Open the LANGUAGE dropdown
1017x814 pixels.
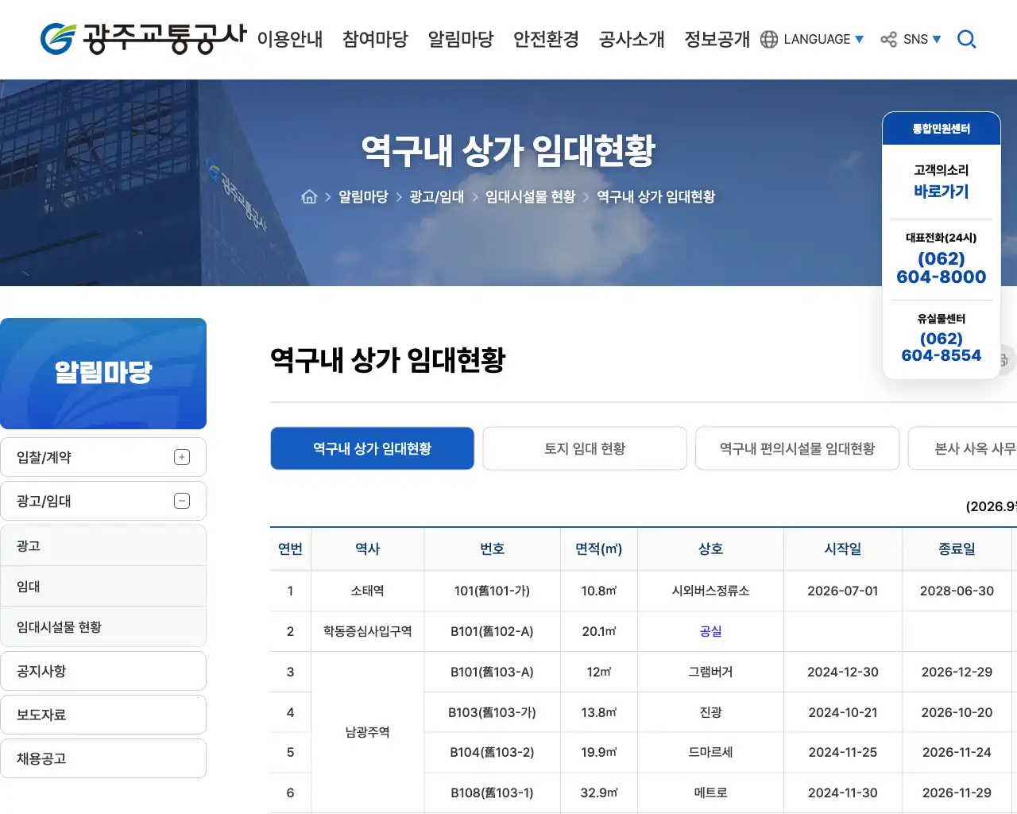pyautogui.click(x=823, y=39)
